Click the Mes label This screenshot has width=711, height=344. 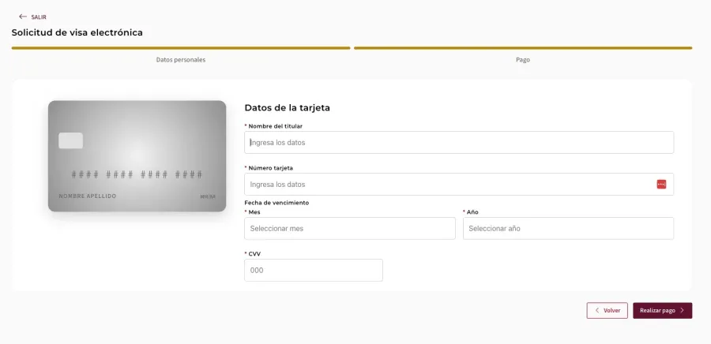coord(254,211)
